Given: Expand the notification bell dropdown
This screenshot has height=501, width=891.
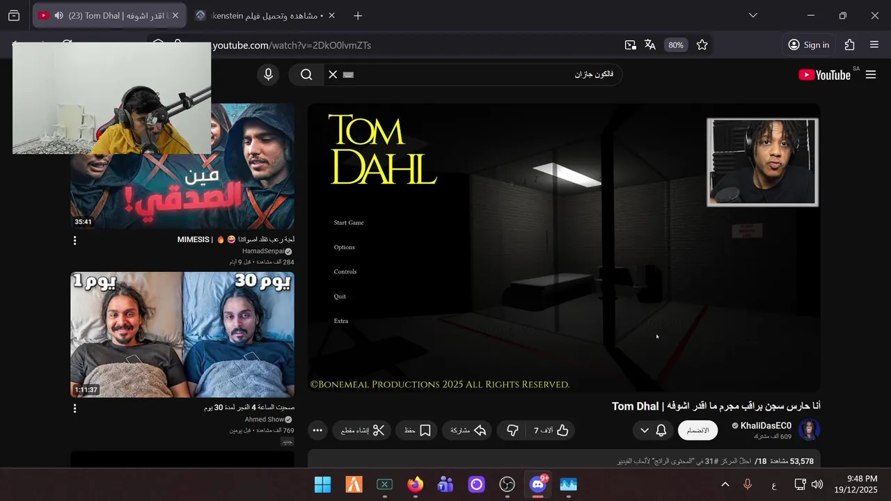Looking at the screenshot, I should (x=653, y=430).
